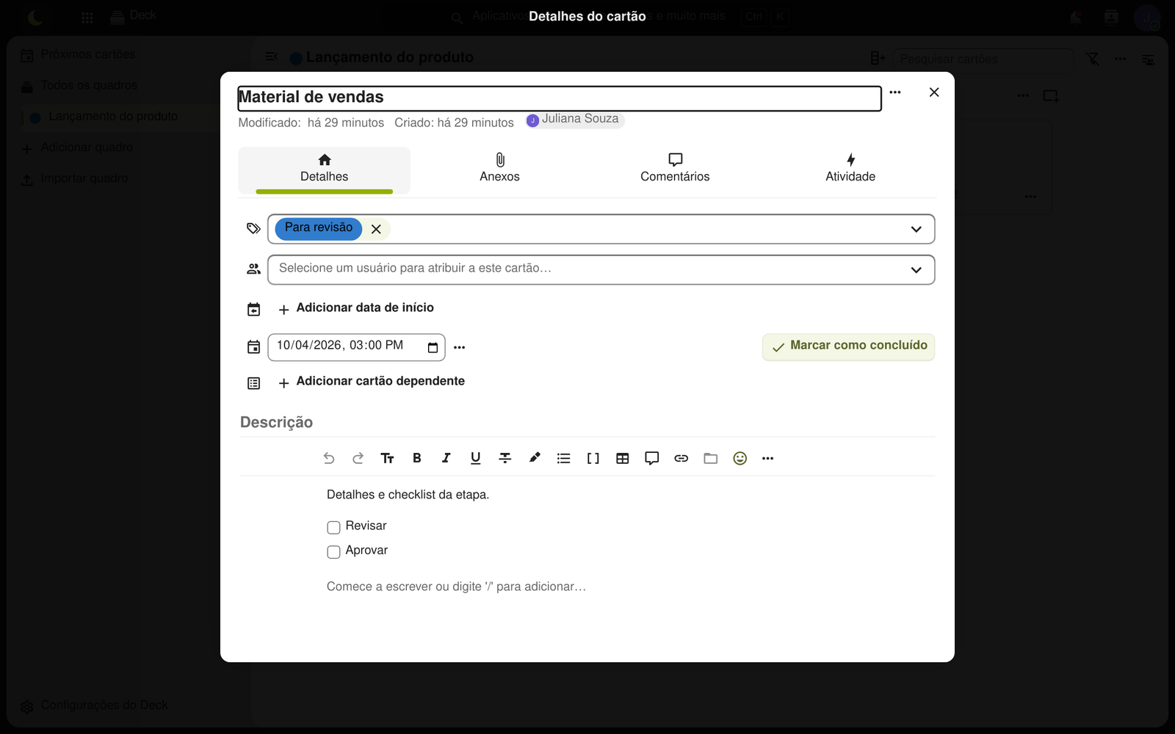The width and height of the screenshot is (1175, 734).
Task: Select the highlighter pen tool
Action: pos(535,458)
